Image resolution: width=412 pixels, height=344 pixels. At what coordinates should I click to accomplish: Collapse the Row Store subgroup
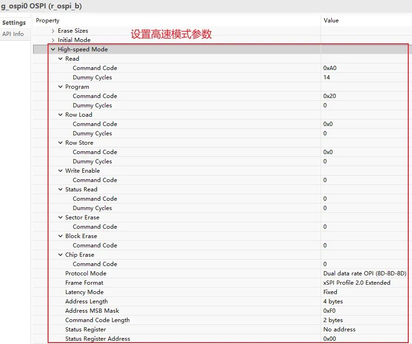tap(61, 143)
